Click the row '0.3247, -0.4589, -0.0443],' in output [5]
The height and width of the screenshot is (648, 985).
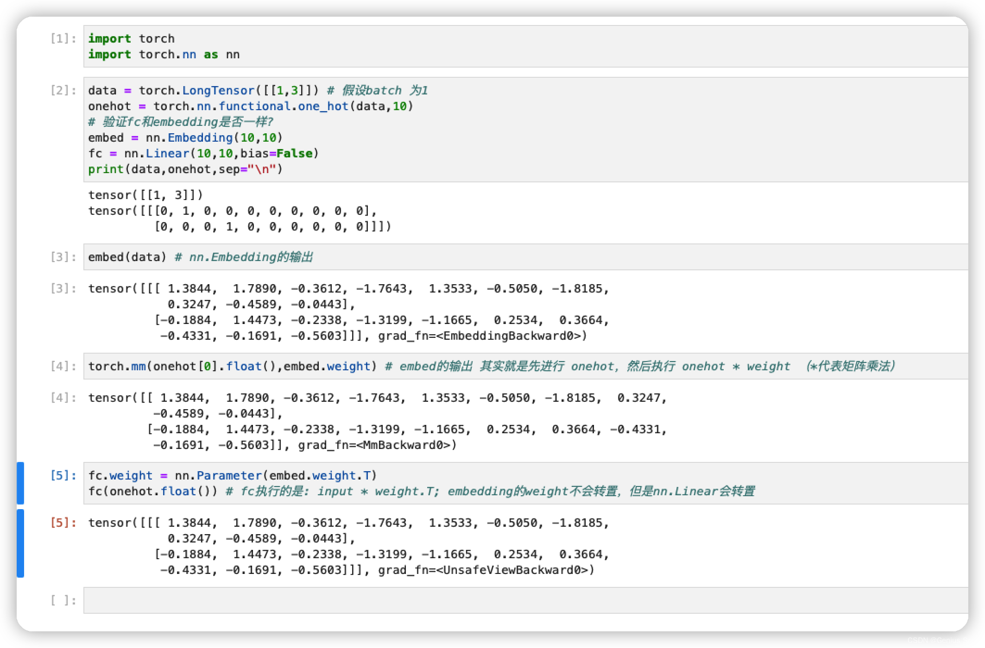point(261,539)
